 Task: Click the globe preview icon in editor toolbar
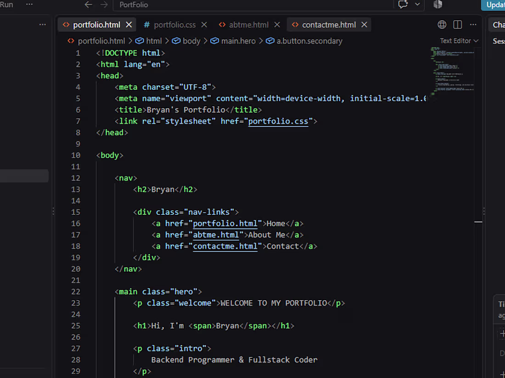pyautogui.click(x=442, y=25)
